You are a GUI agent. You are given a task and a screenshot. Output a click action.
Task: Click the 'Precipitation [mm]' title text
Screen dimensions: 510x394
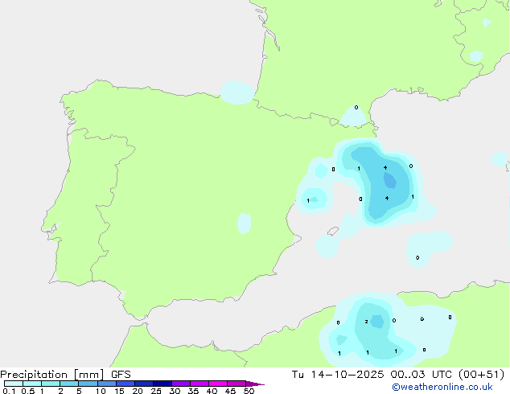pyautogui.click(x=52, y=375)
